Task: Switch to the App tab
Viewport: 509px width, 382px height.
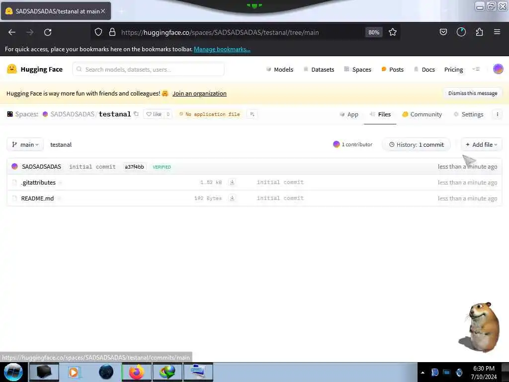Action: (349, 114)
